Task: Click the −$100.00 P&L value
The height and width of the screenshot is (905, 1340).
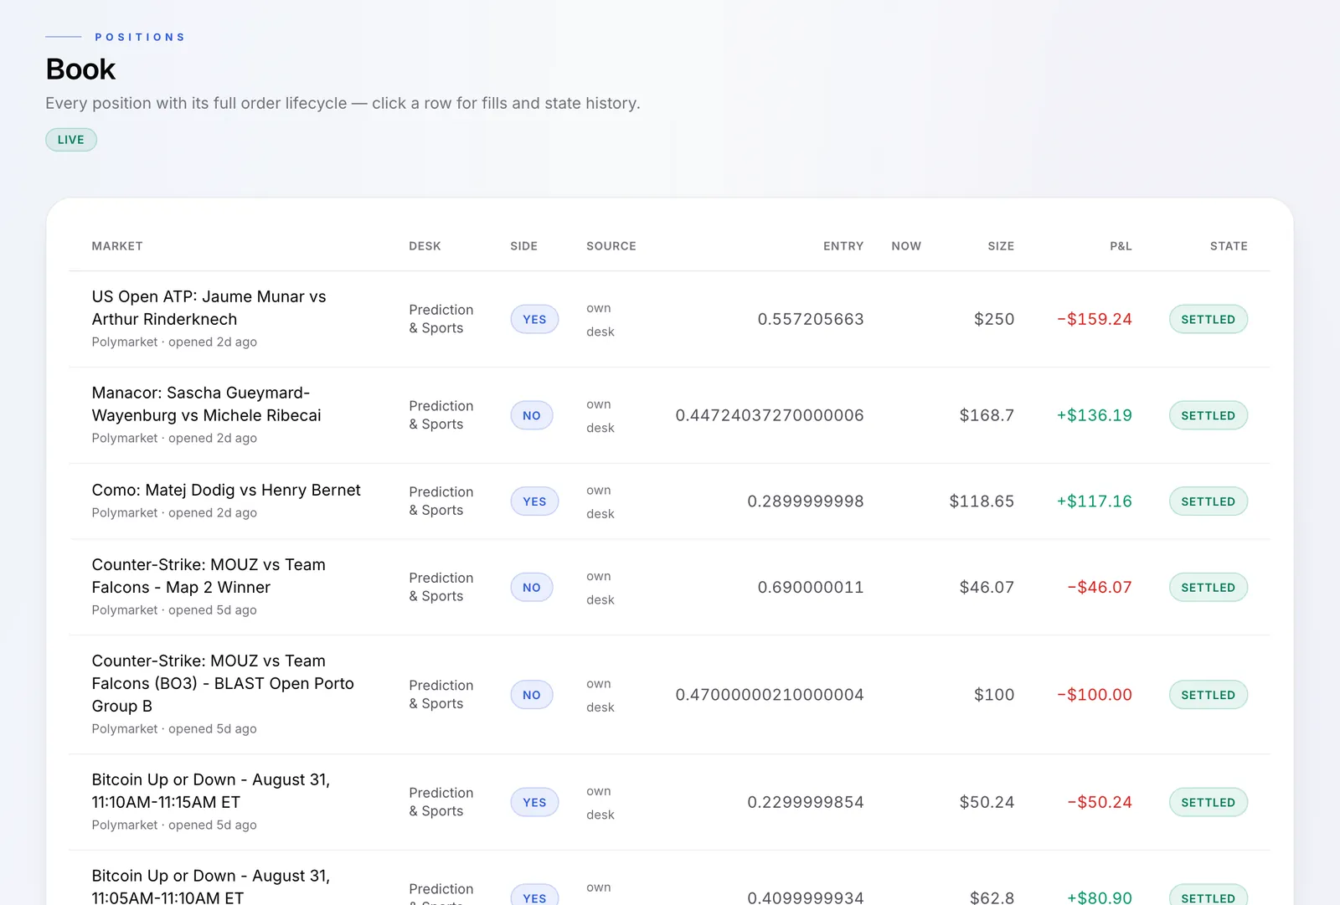Action: pyautogui.click(x=1095, y=695)
